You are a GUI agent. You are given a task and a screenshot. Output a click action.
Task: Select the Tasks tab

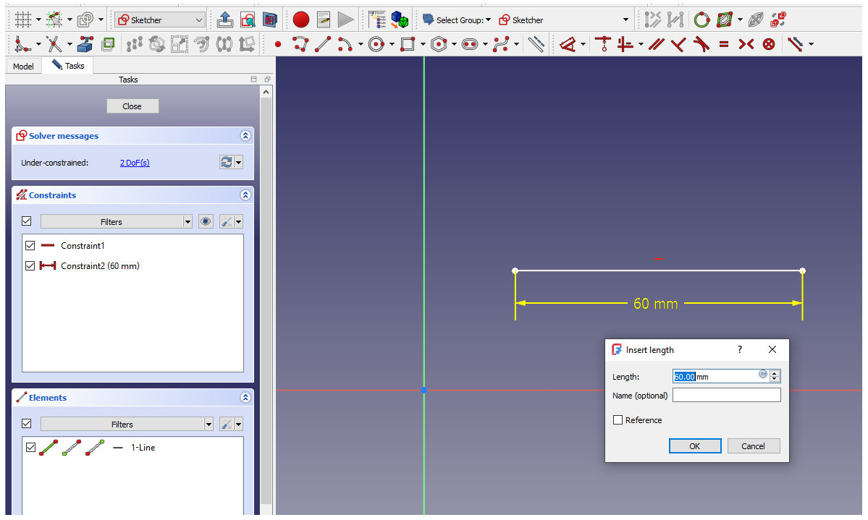pos(67,65)
